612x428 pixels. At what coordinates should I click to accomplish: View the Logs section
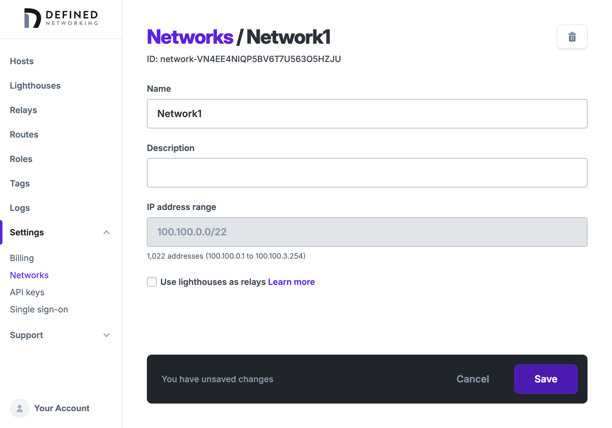coord(20,208)
